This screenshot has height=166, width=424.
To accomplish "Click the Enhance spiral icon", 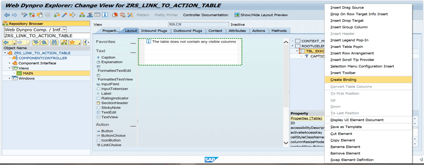I will 47,15.
